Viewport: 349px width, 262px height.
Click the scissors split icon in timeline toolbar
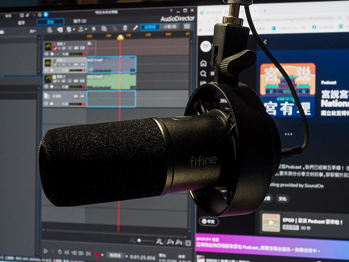click(x=94, y=29)
